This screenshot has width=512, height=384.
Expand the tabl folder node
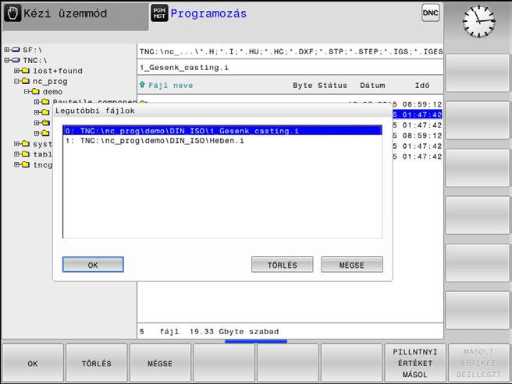click(16, 154)
